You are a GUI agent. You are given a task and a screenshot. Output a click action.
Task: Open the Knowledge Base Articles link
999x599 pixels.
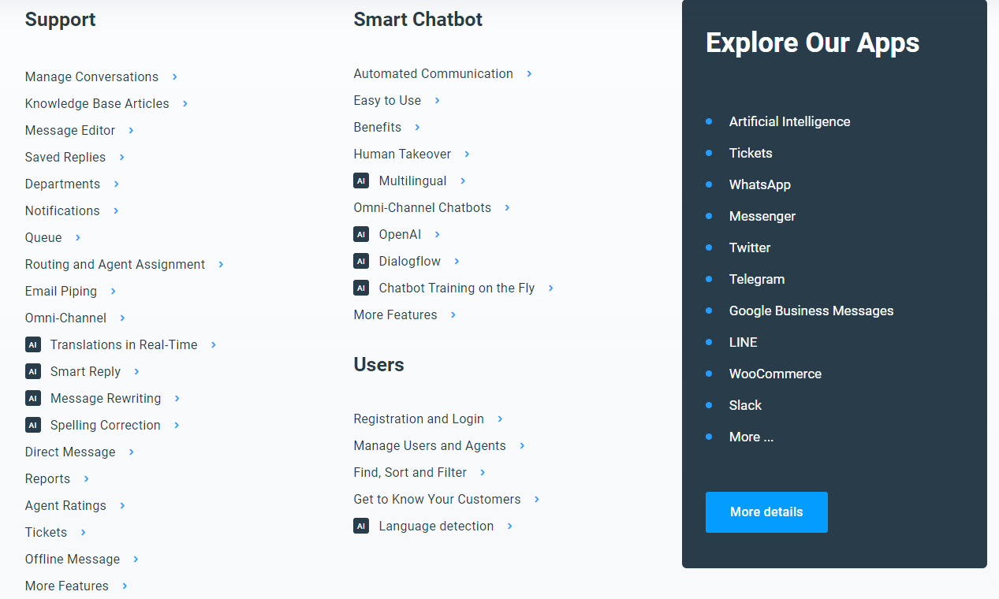click(x=97, y=103)
